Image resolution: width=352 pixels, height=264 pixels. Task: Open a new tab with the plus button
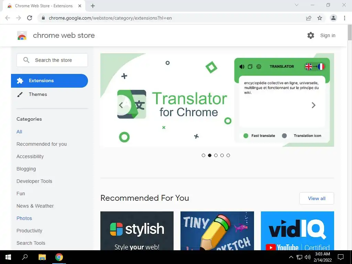click(x=93, y=6)
